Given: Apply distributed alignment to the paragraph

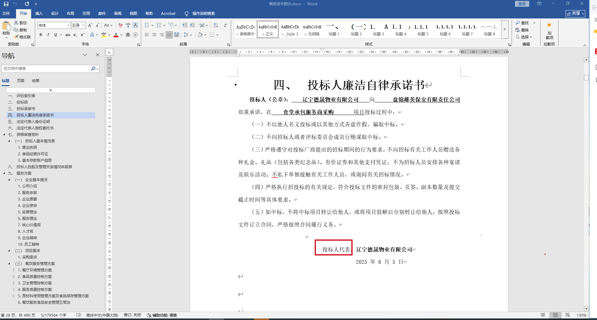Looking at the screenshot, I should pyautogui.click(x=177, y=35).
